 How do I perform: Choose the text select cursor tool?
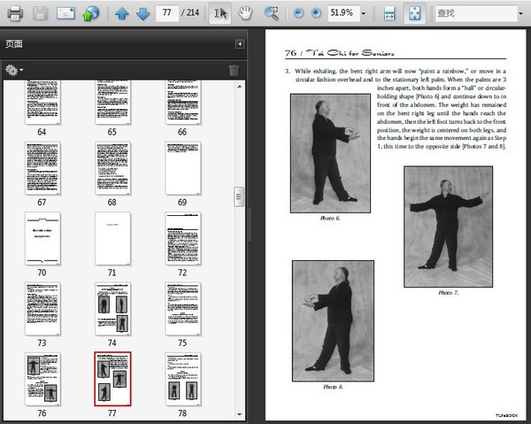pos(222,13)
